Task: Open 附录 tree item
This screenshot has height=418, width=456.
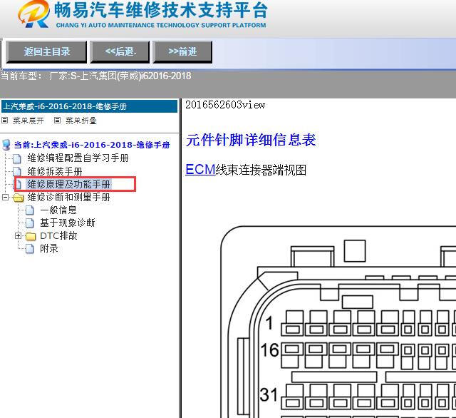Action: point(49,248)
